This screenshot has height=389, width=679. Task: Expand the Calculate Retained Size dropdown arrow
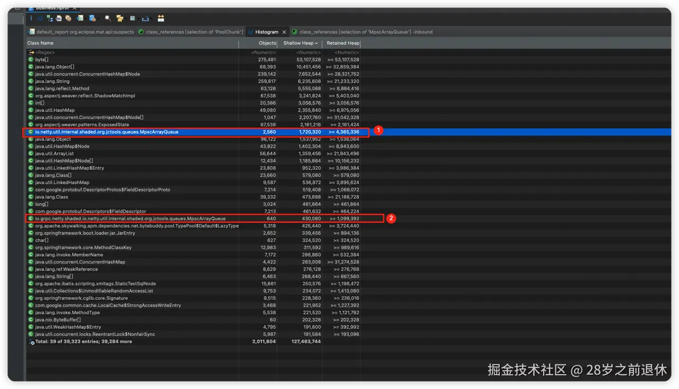coord(138,19)
